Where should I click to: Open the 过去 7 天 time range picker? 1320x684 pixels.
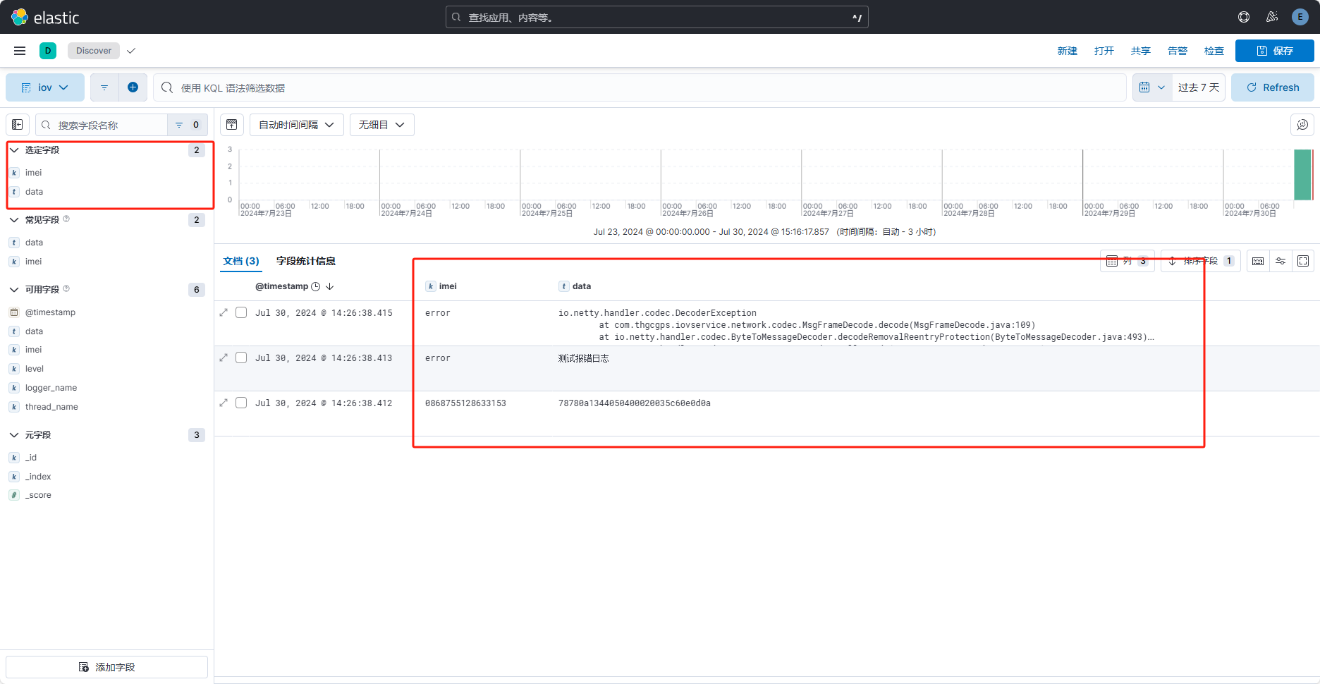(x=1199, y=87)
